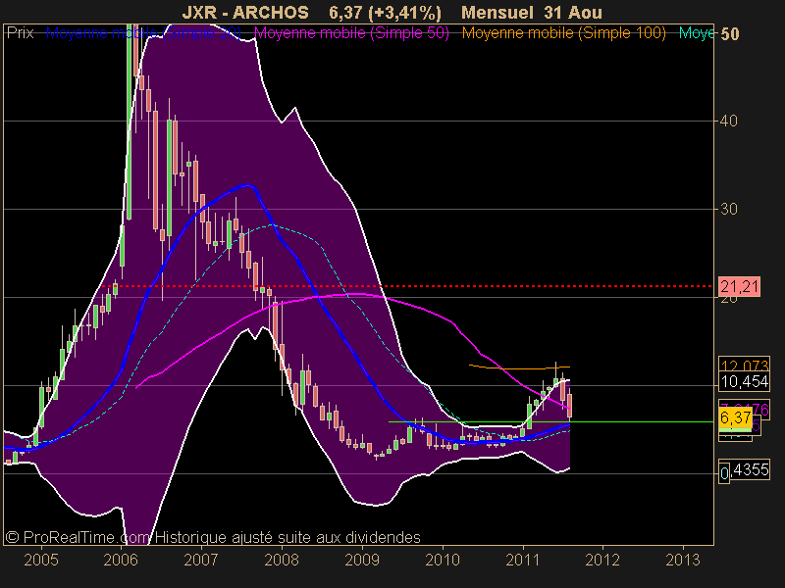Click the 30 value on the price axis
The image size is (785, 588).
point(729,209)
